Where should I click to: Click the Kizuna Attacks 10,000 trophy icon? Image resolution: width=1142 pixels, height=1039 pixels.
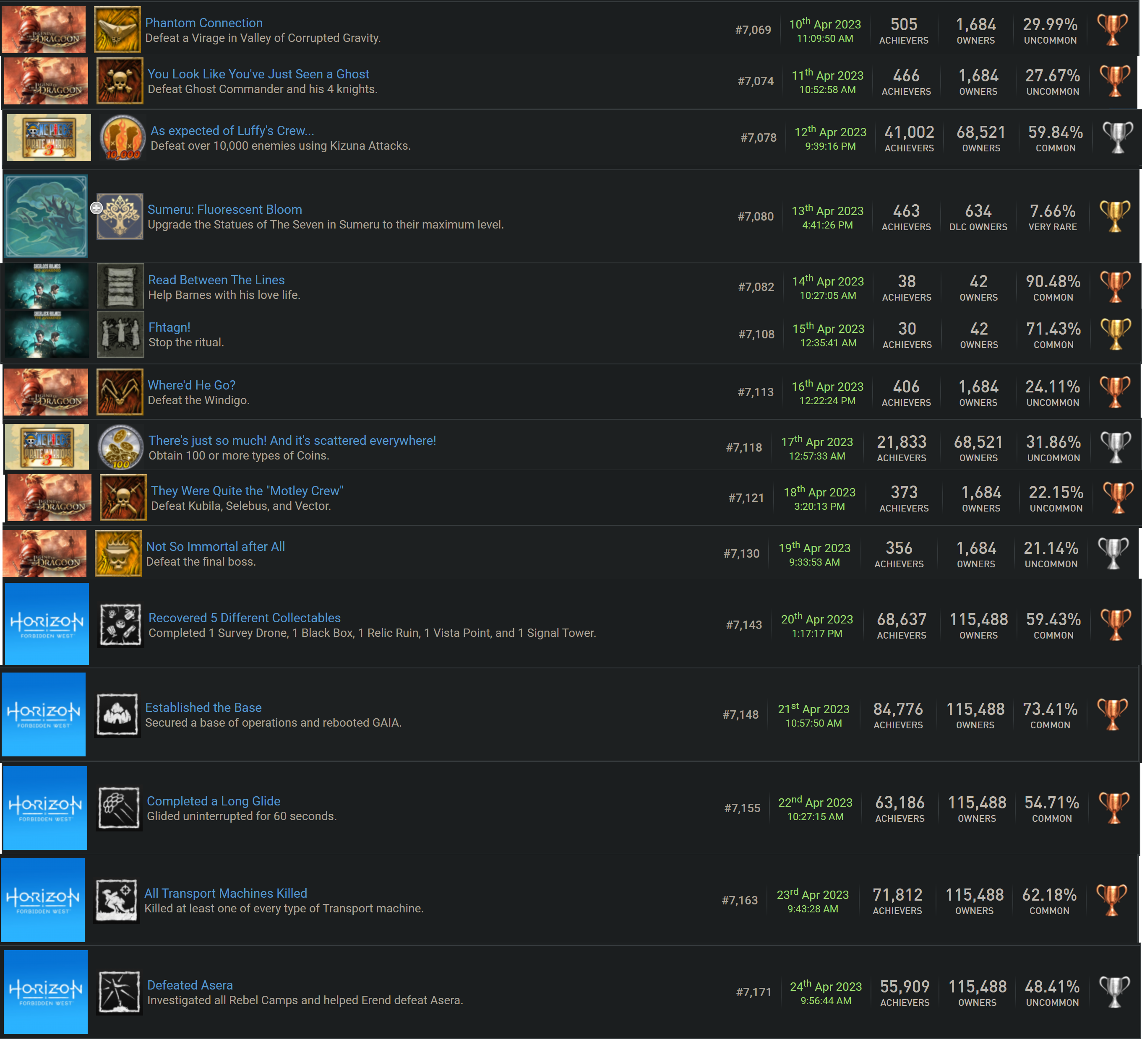pyautogui.click(x=123, y=138)
